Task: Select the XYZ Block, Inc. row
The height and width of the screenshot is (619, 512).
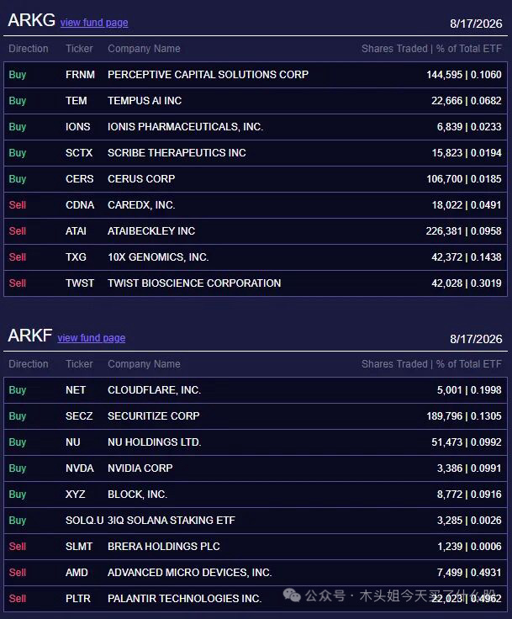Action: click(x=256, y=495)
